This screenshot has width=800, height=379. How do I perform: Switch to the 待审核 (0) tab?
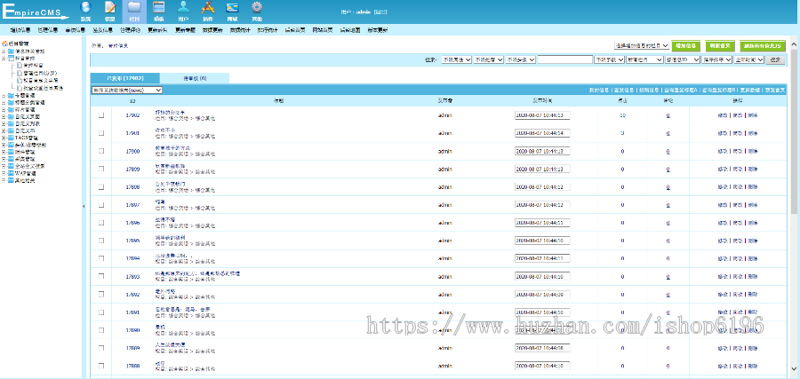point(195,78)
